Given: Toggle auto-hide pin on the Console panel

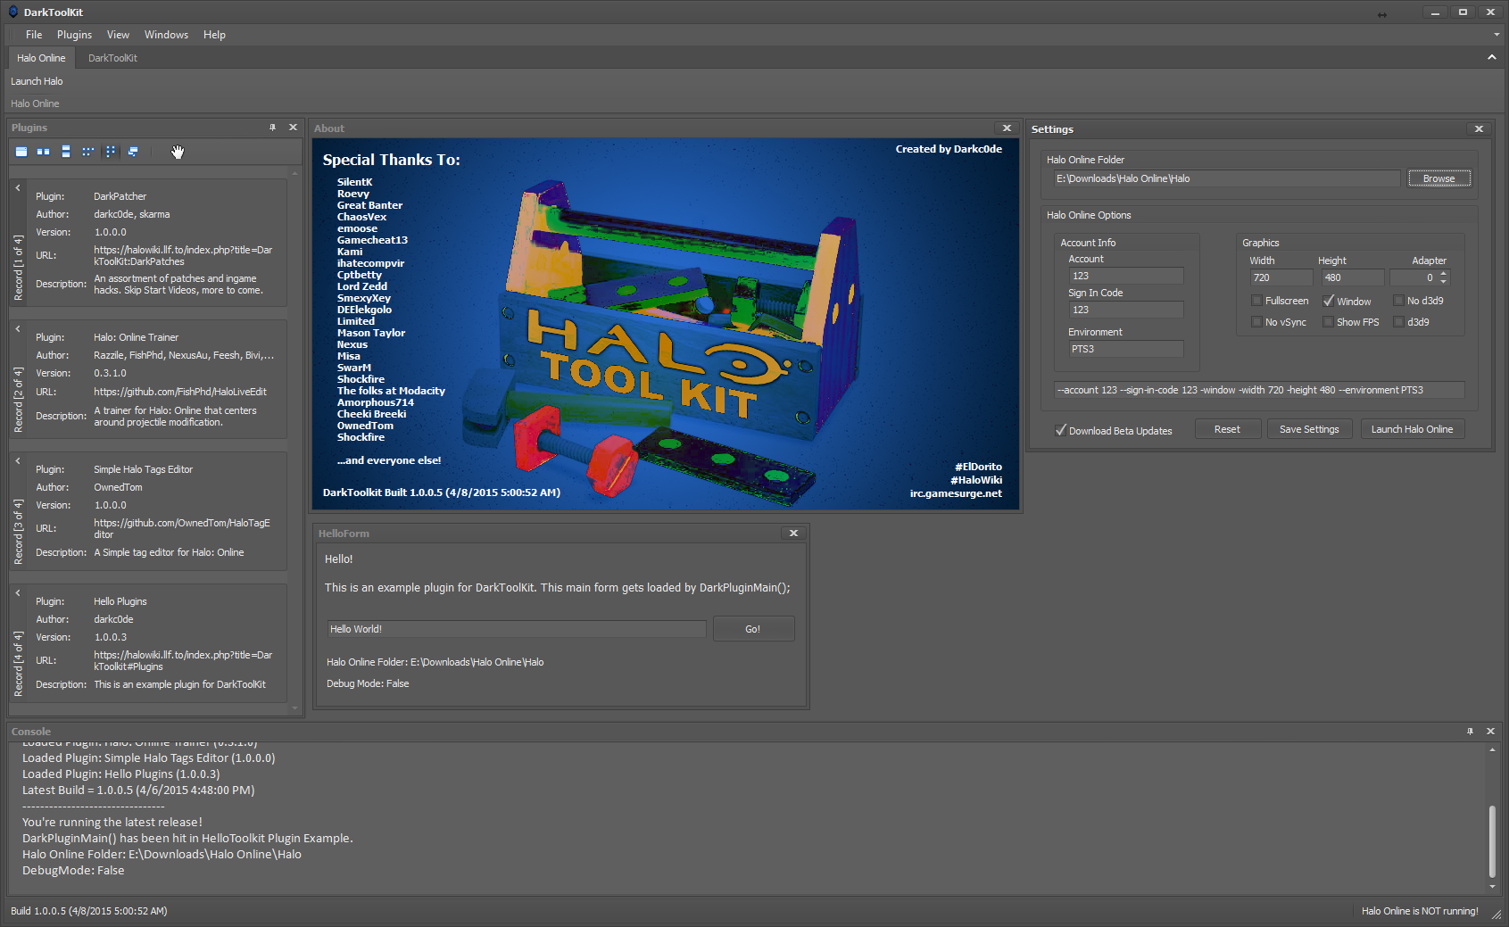Looking at the screenshot, I should (1470, 731).
